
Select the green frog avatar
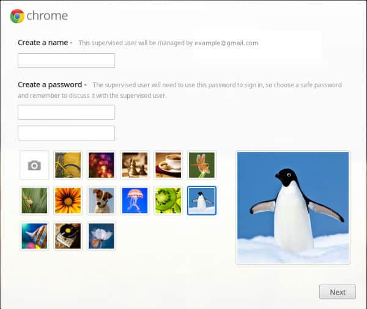[x=34, y=200]
